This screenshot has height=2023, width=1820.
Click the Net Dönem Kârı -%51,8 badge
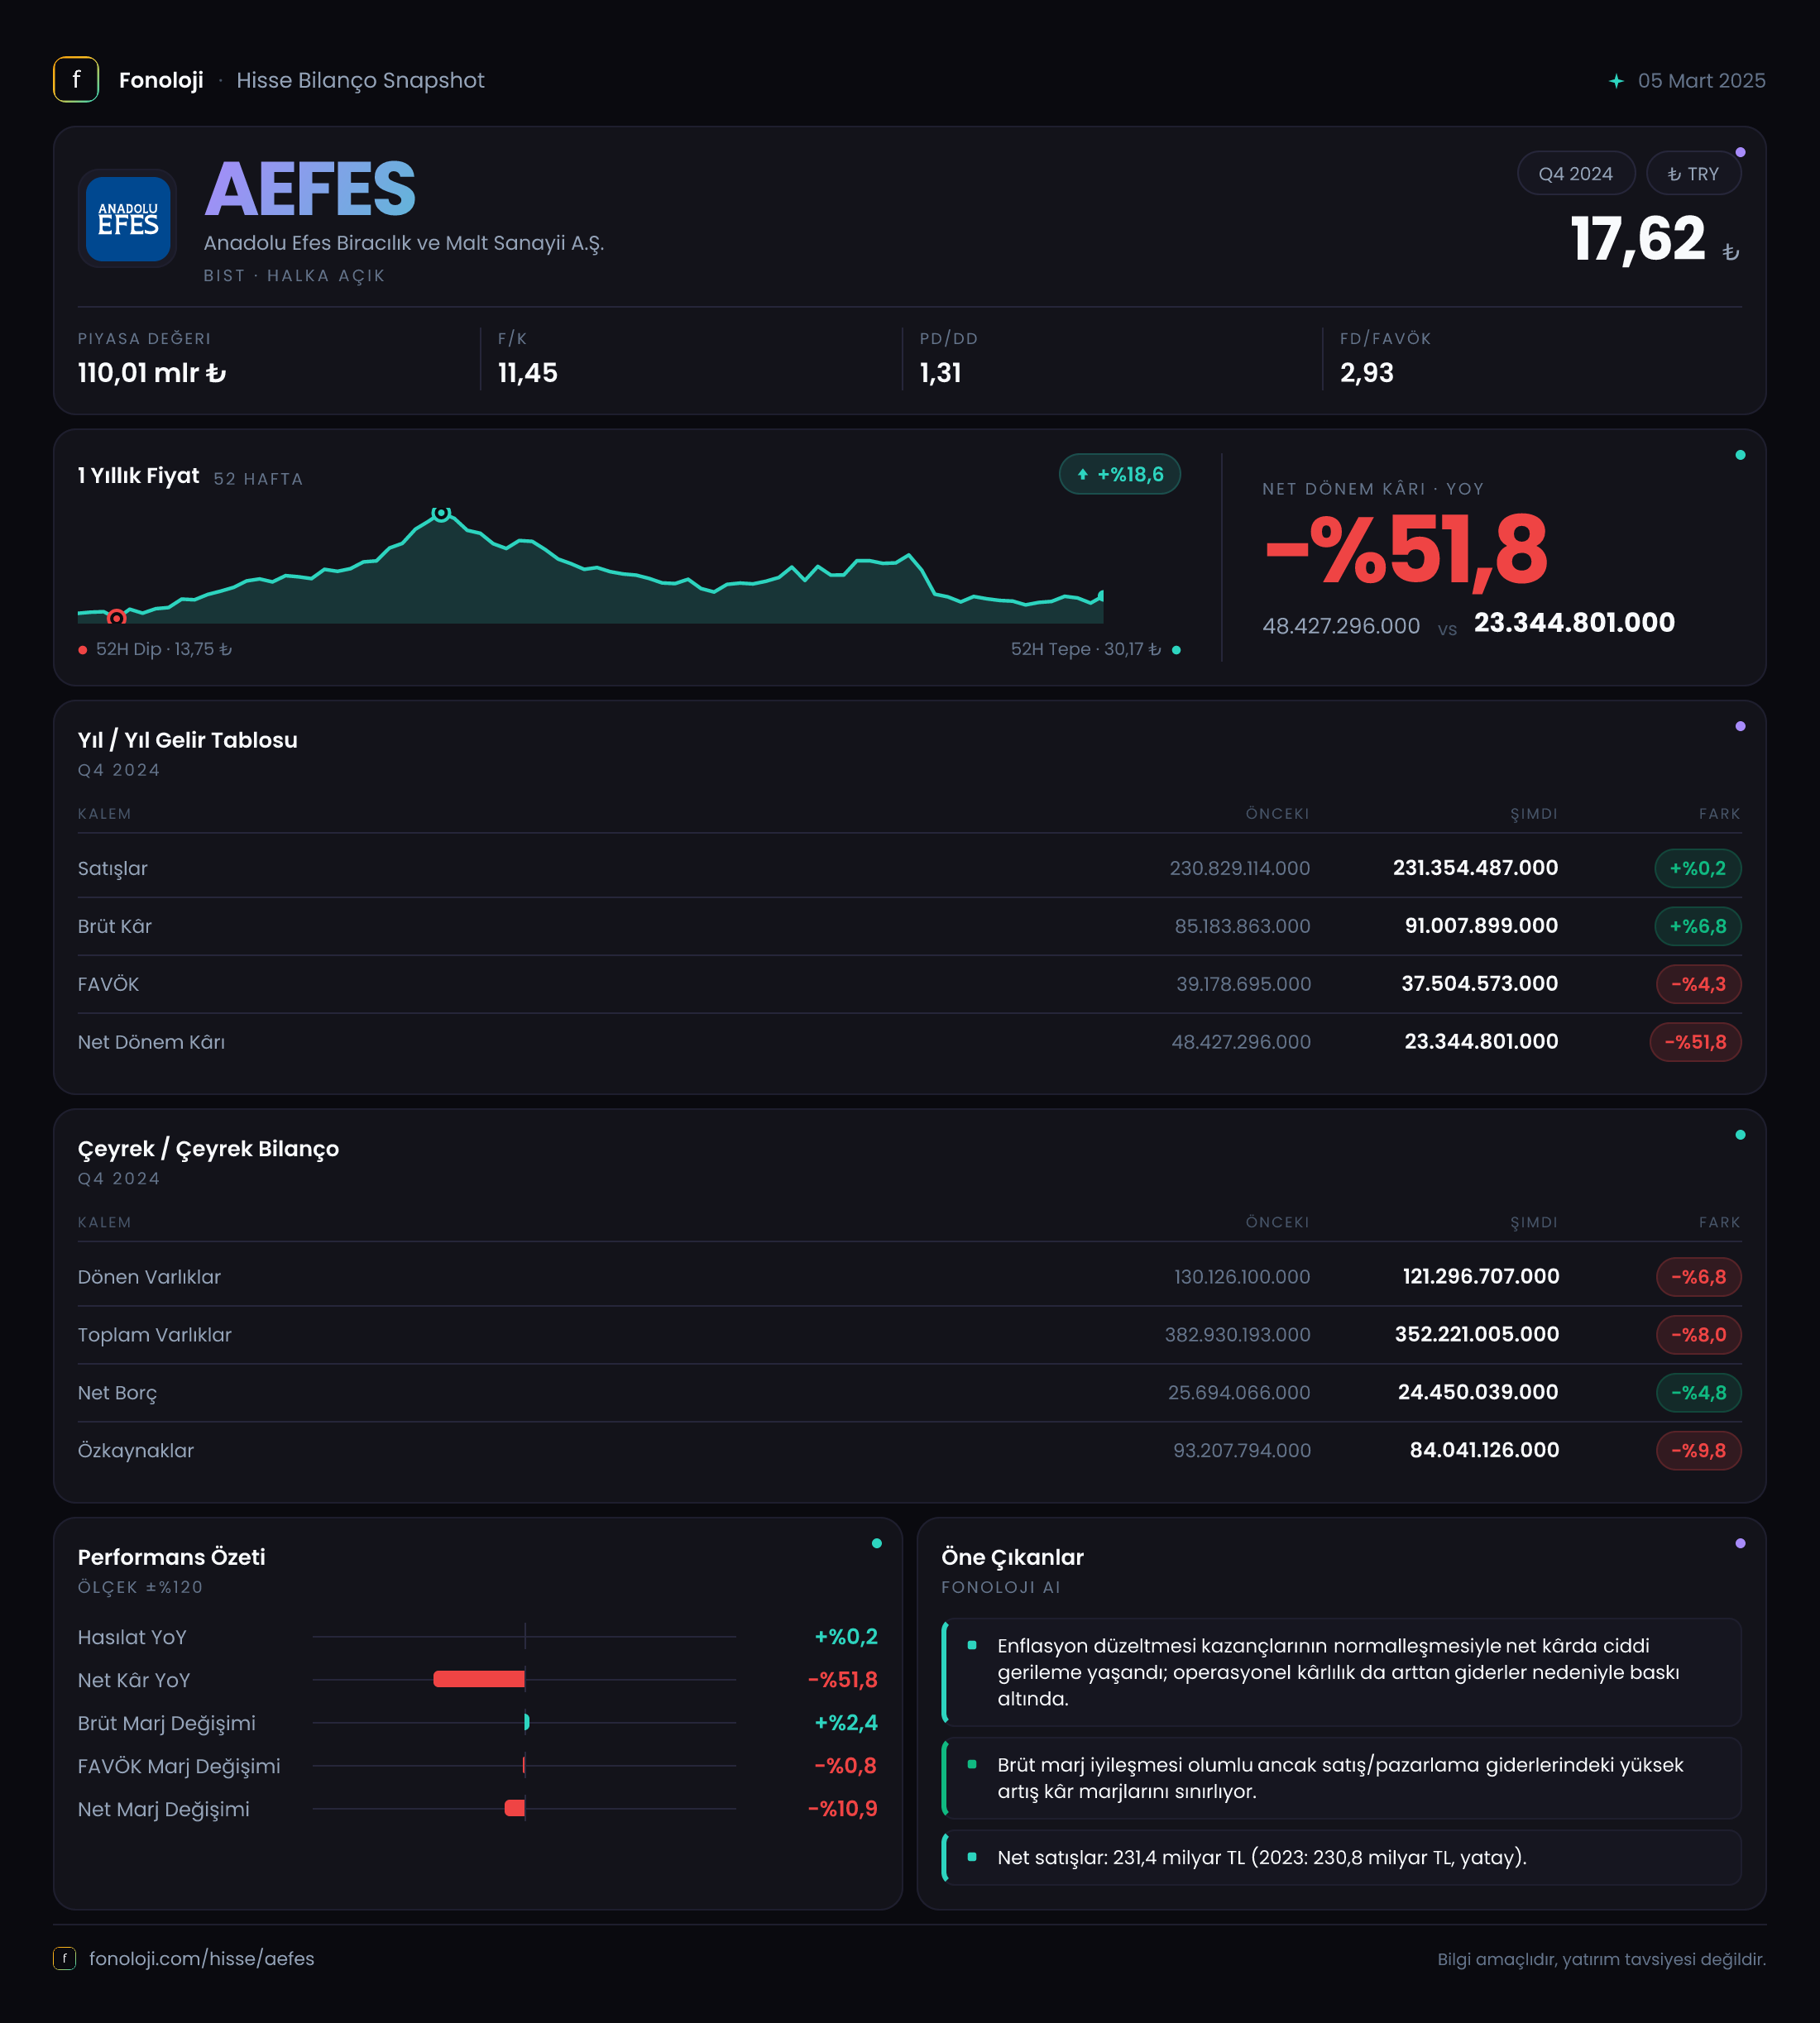click(1695, 1042)
